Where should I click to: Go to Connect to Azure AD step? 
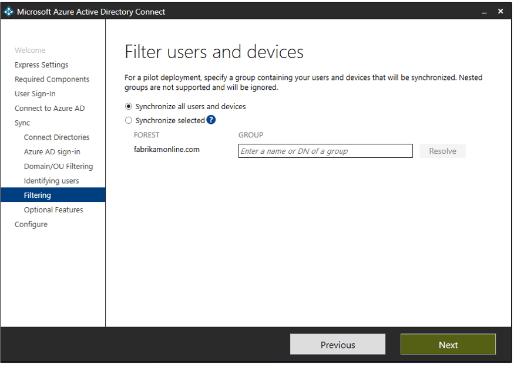(50, 109)
